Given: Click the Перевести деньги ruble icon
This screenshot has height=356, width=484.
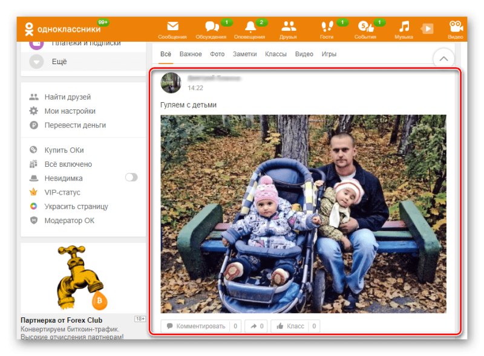Looking at the screenshot, I should 34,125.
